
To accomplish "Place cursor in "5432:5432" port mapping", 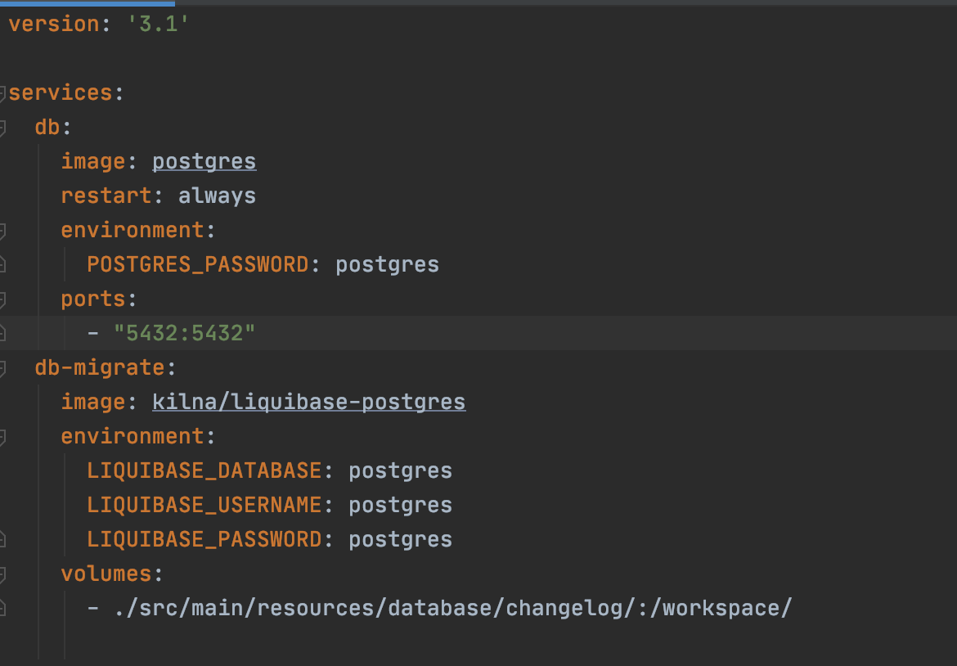I will coord(184,334).
